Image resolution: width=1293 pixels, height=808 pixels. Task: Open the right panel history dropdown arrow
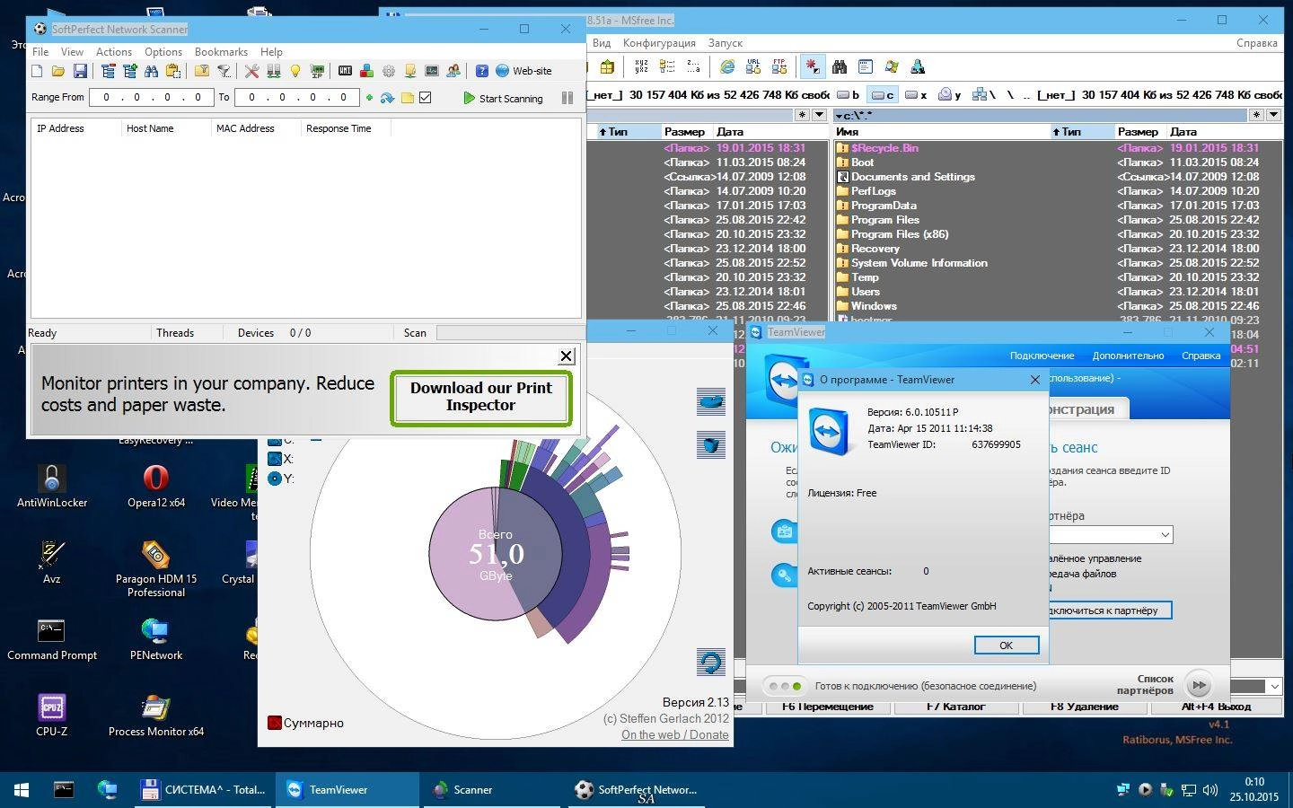pos(1273,115)
